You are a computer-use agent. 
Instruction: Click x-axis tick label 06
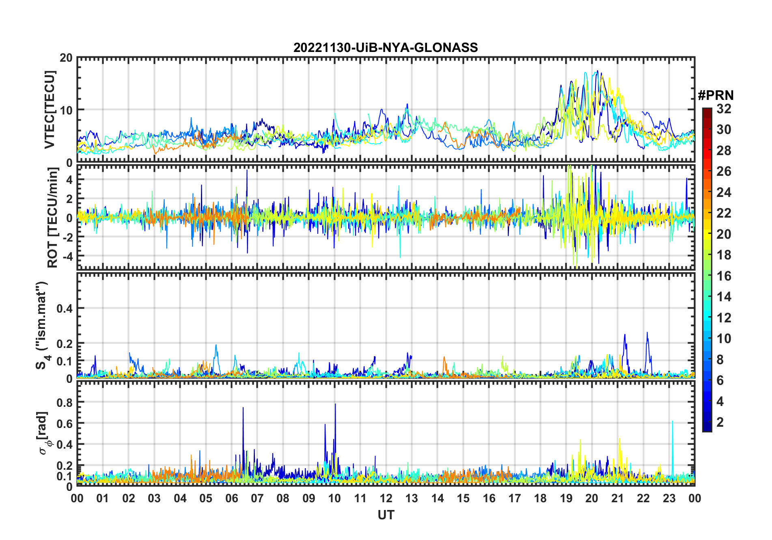pyautogui.click(x=231, y=499)
